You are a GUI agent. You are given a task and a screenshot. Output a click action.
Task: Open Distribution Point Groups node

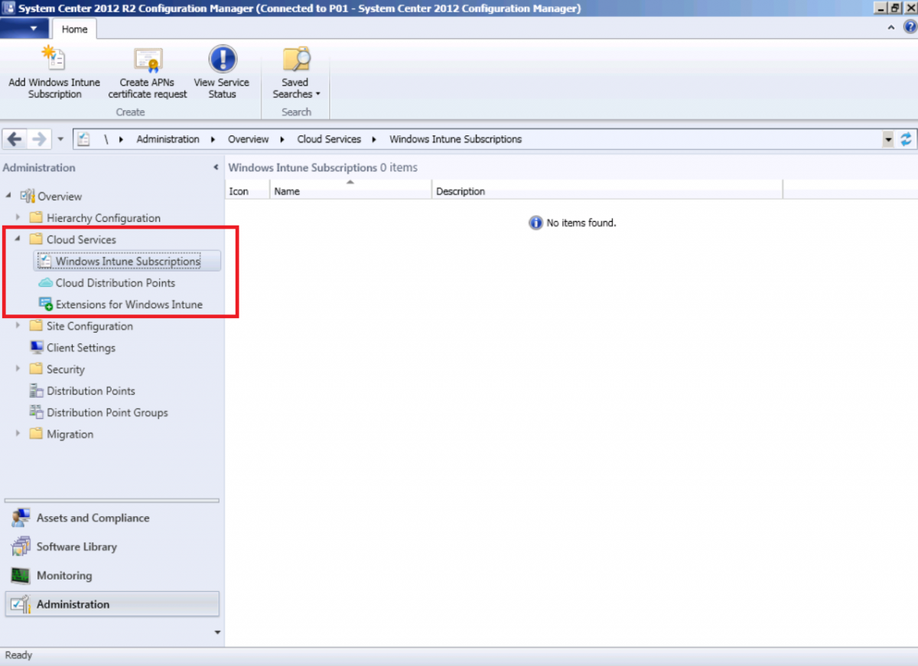[107, 412]
